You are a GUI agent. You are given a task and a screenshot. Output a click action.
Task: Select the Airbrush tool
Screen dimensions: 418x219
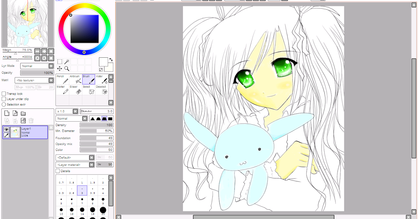[76, 79]
